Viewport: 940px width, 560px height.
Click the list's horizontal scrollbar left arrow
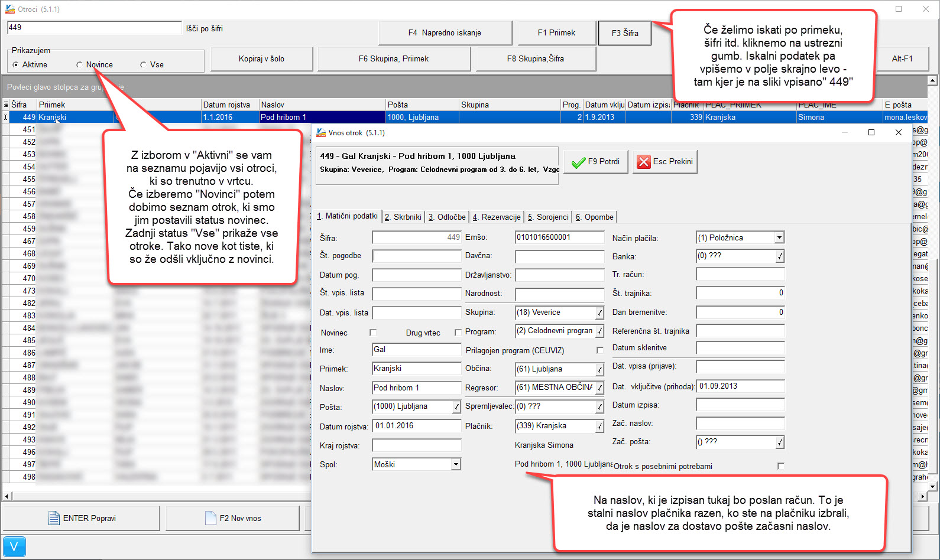pos(7,496)
